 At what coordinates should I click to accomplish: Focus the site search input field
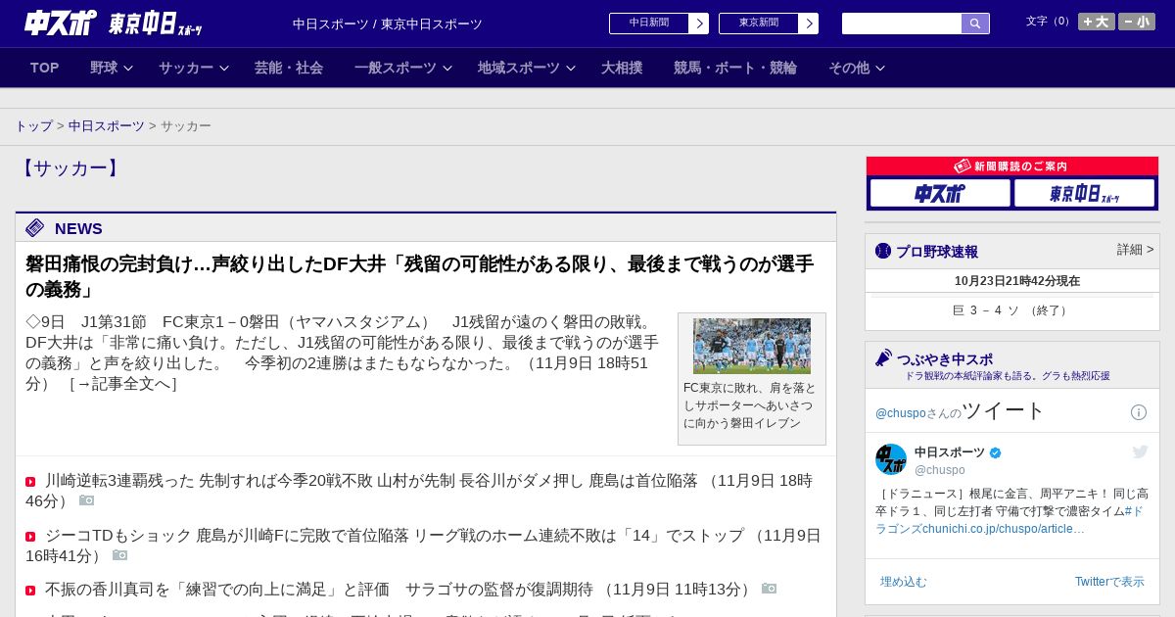click(x=902, y=24)
